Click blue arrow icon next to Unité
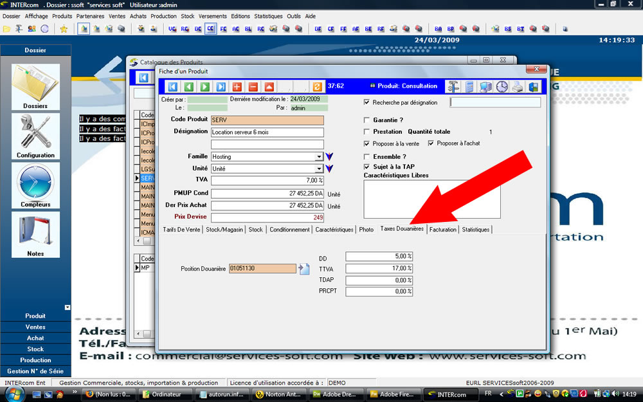Screen dimensions: 643x402 tap(329, 168)
